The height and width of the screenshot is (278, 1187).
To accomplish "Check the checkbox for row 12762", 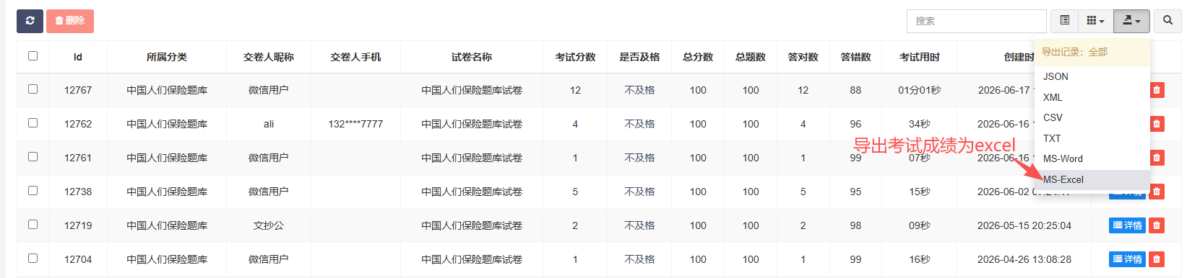I will [33, 122].
